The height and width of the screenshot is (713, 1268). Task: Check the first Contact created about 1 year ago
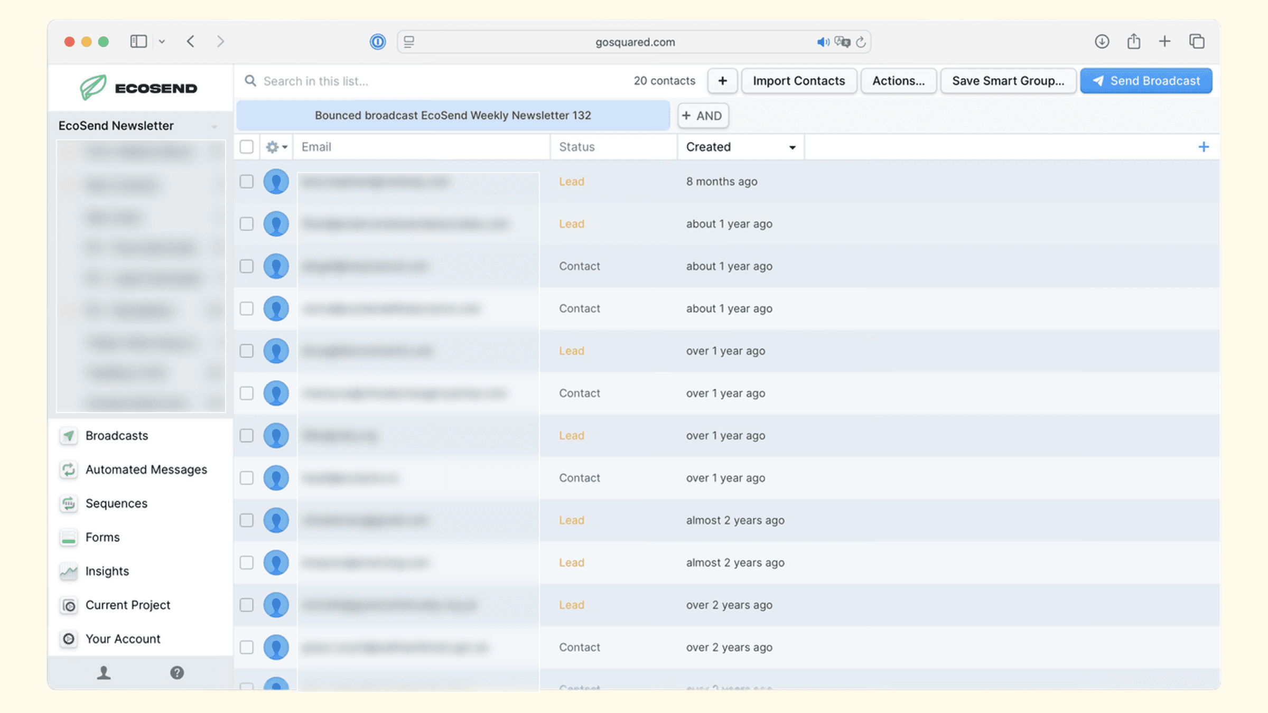(247, 266)
